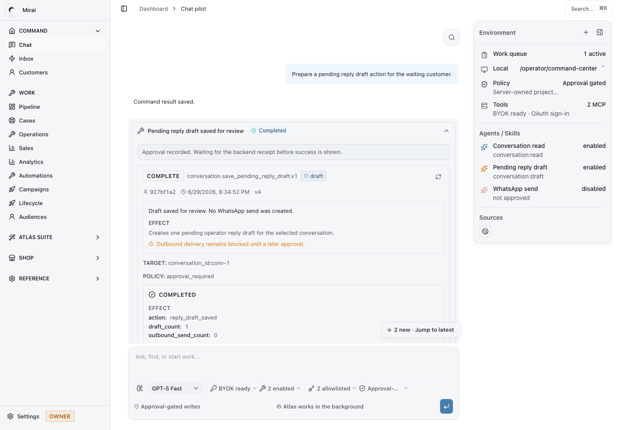Viewport: 620px width, 430px height.
Task: Click the Chat pilot breadcrumb
Action: (193, 9)
